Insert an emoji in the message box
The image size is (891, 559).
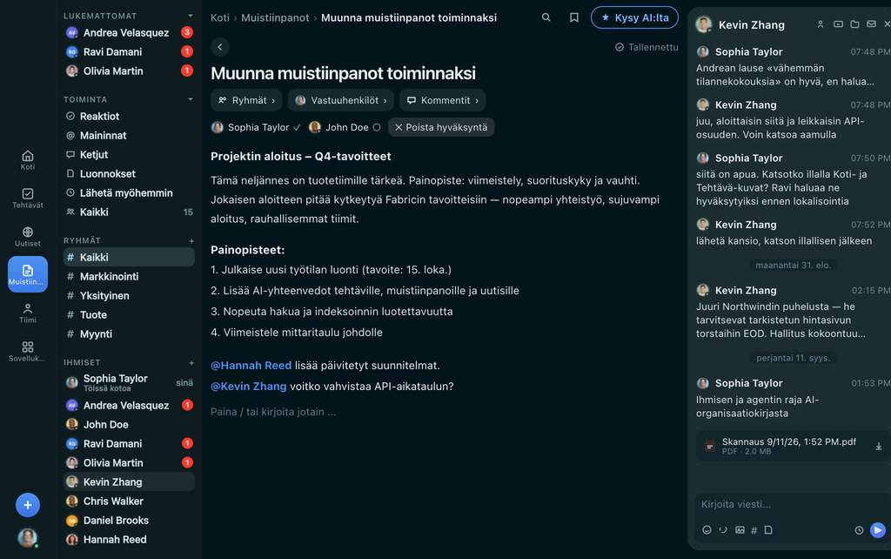pos(707,530)
